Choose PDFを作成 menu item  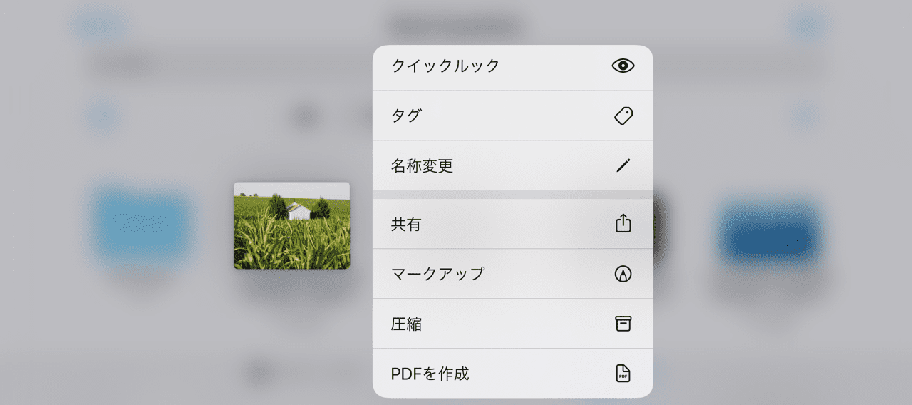tap(512, 373)
